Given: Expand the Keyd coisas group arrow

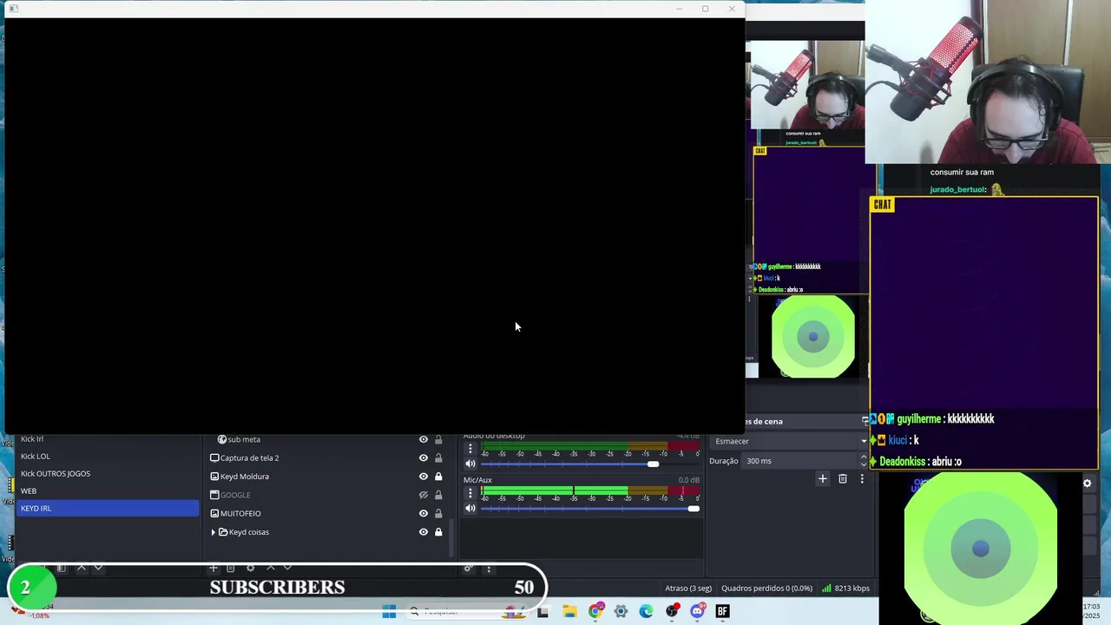Looking at the screenshot, I should point(214,532).
